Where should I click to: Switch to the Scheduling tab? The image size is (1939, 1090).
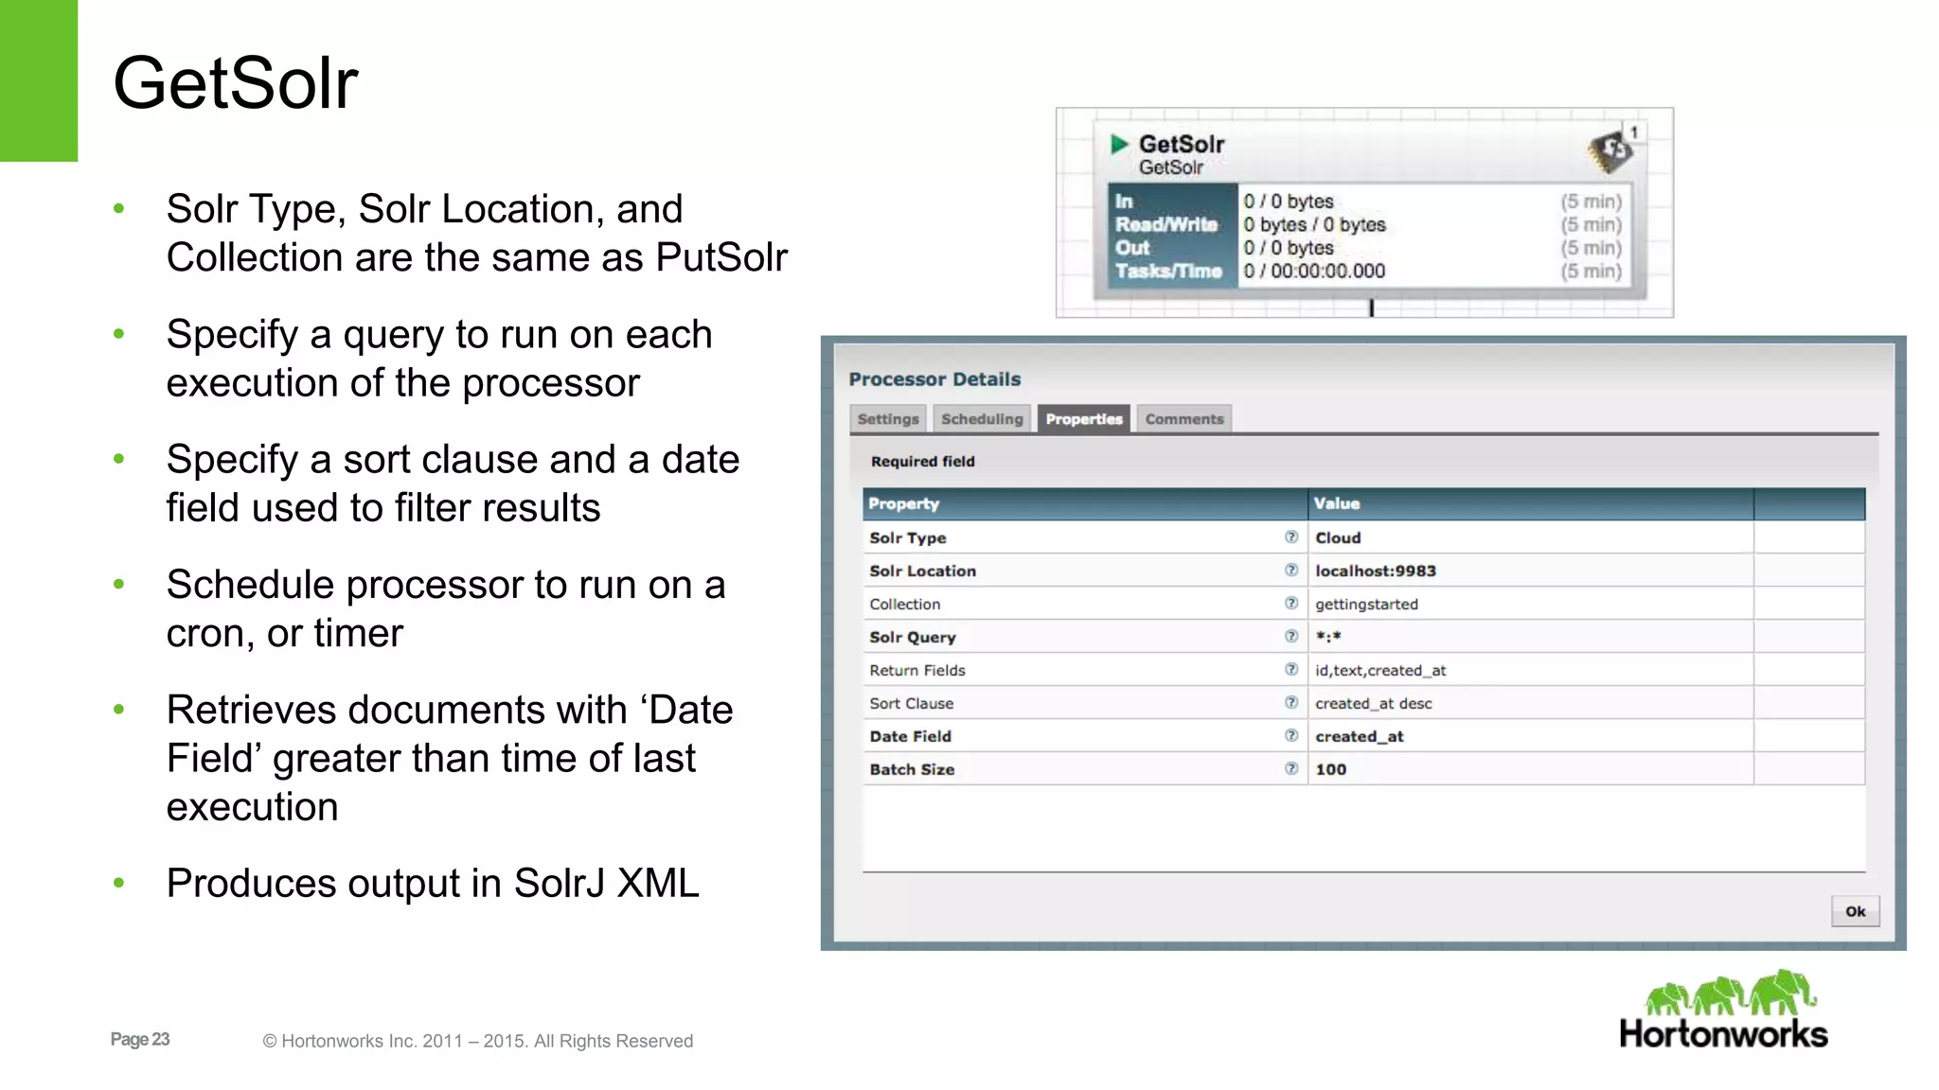981,419
